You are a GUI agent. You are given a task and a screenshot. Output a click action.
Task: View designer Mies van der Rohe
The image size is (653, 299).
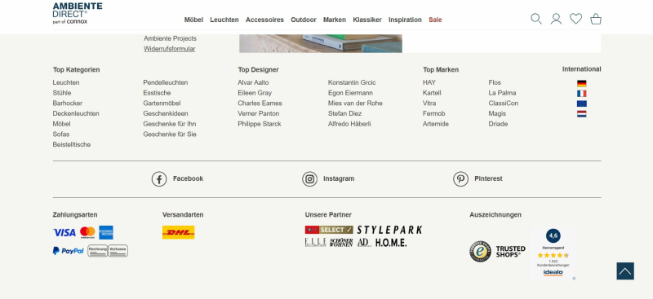(x=355, y=103)
